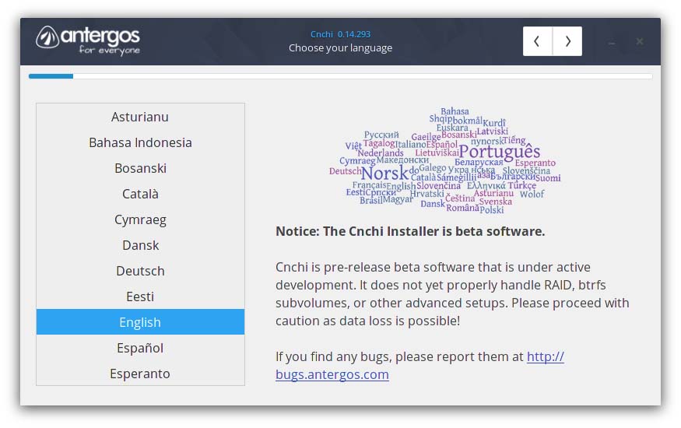Screen dimensions: 681x428
Task: Click the Antergos logo in header
Action: tap(88, 40)
